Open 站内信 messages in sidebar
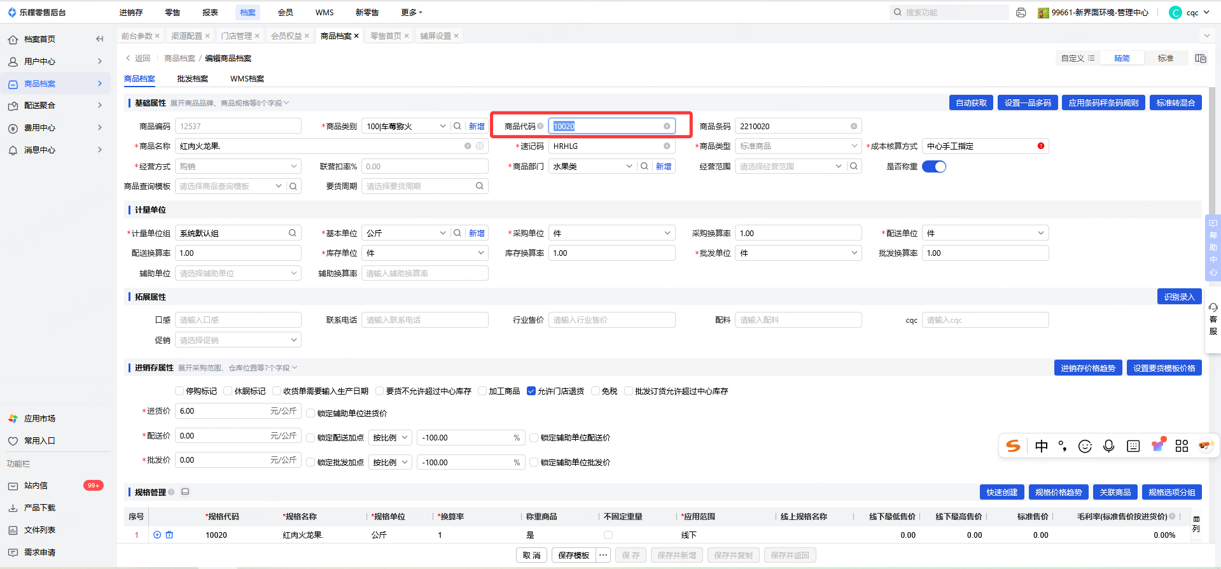The width and height of the screenshot is (1221, 569). (x=36, y=486)
